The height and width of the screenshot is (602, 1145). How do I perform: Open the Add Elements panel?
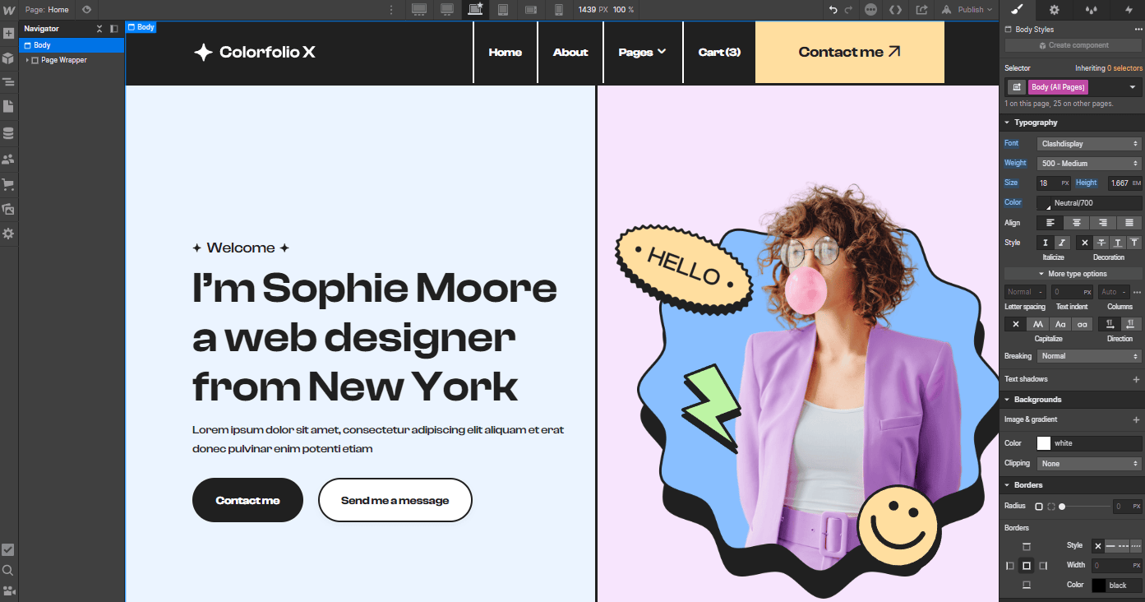pyautogui.click(x=9, y=33)
